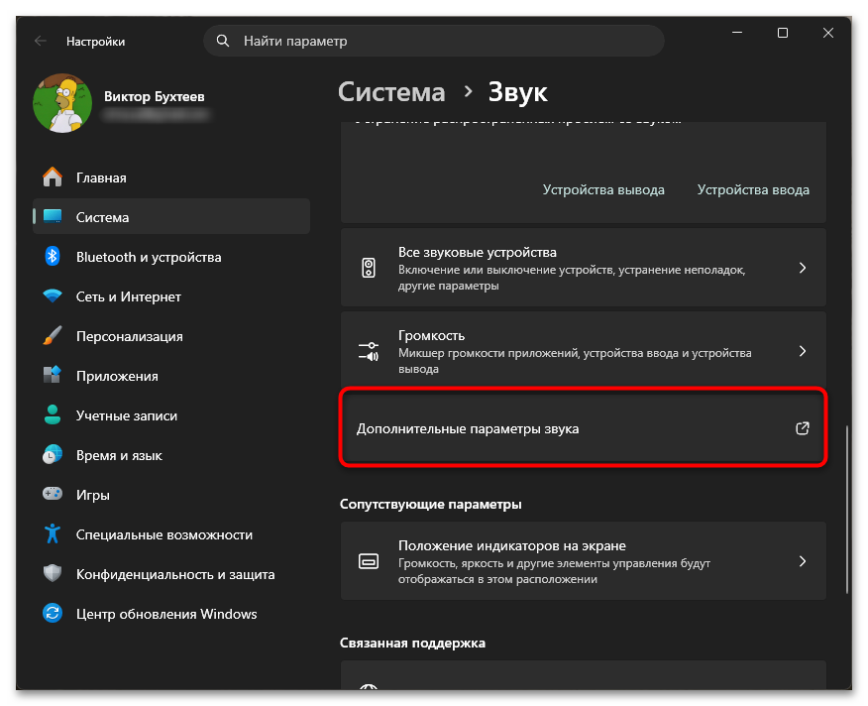Click the Положение индикаторов screen icon
The image size is (868, 706).
(369, 561)
